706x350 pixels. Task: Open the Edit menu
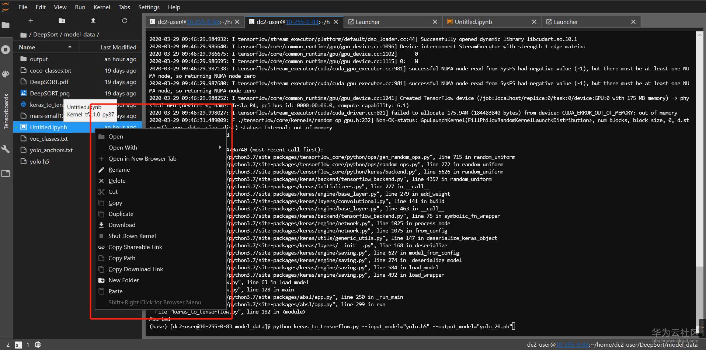tap(41, 7)
